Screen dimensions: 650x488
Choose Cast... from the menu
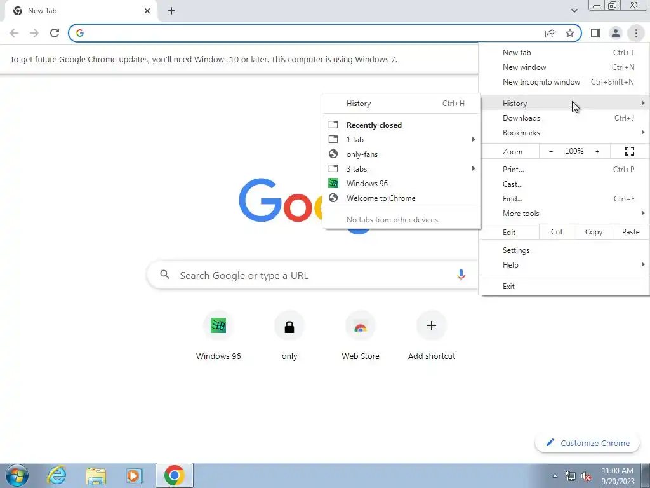click(x=564, y=184)
